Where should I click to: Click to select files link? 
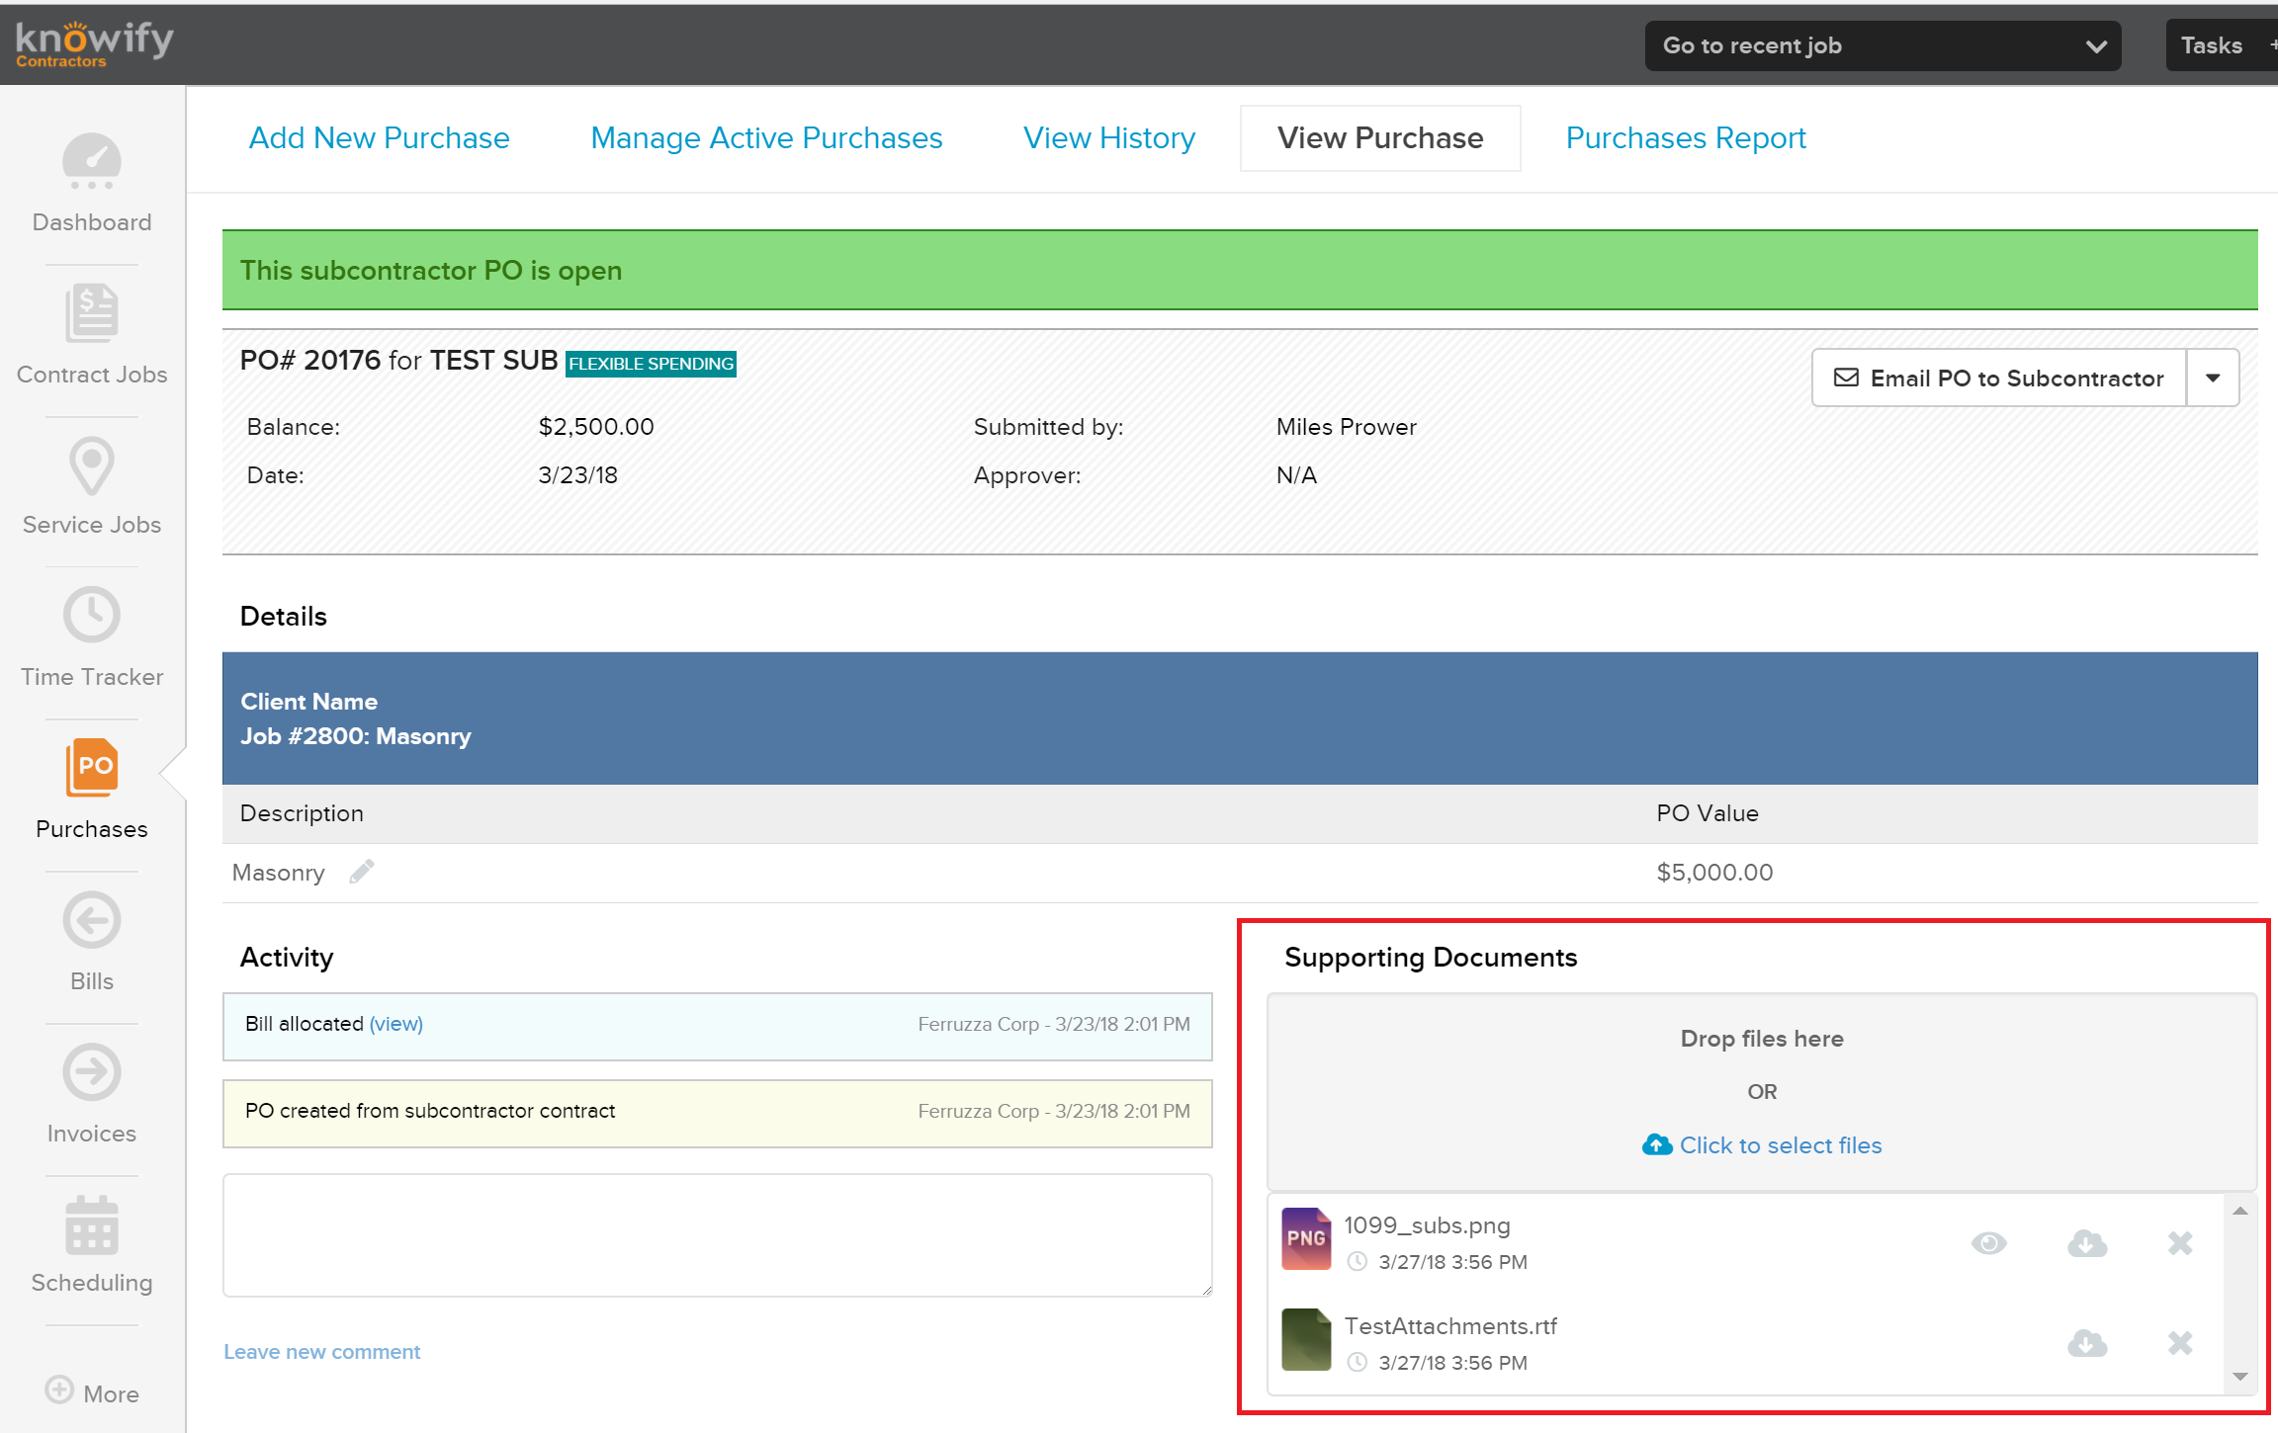coord(1780,1144)
